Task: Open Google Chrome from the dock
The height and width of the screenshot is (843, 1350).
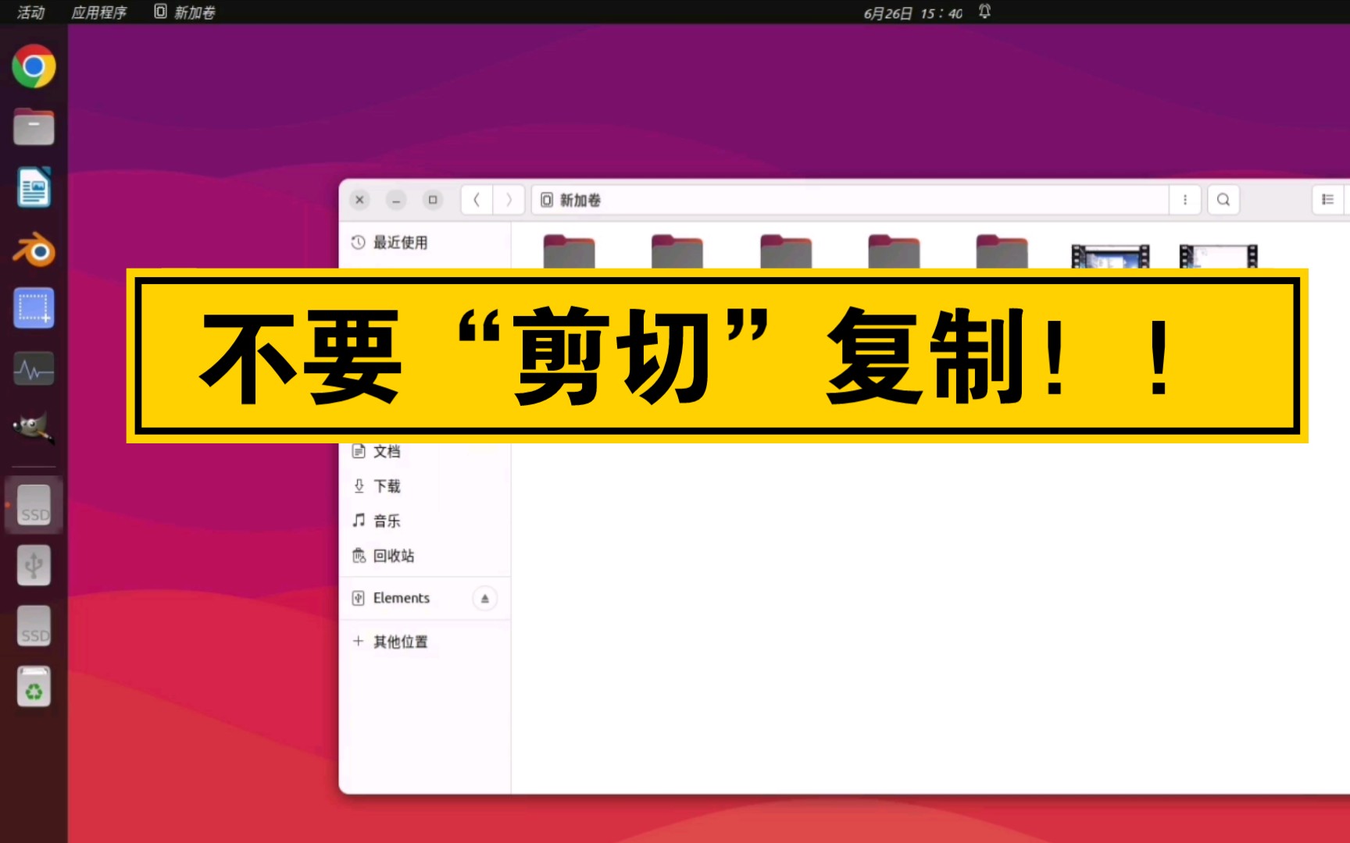Action: 34,66
